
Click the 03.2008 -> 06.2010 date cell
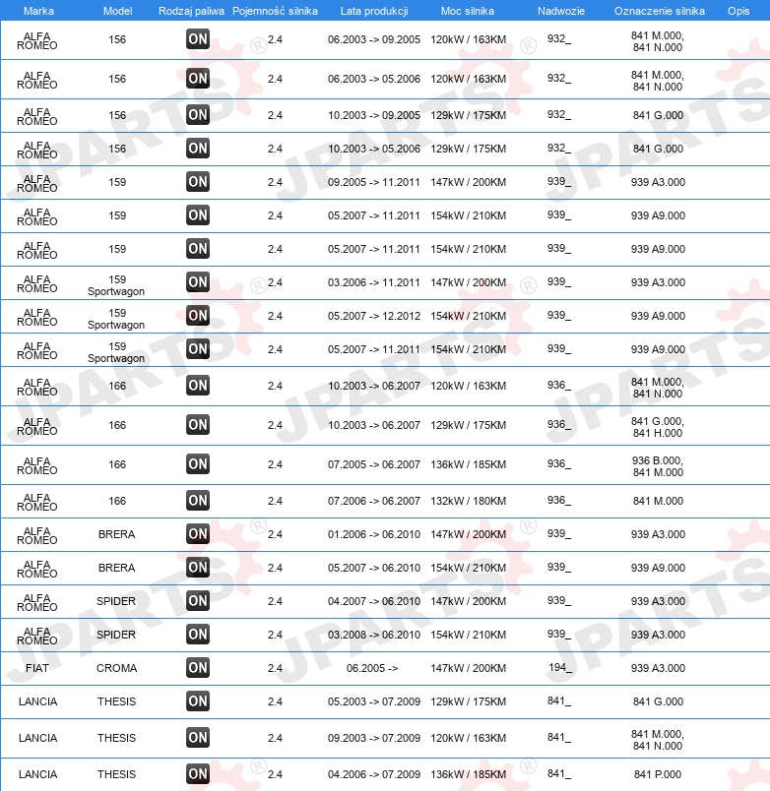click(x=373, y=635)
